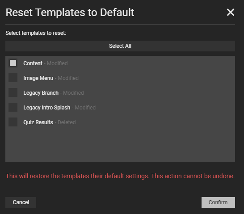This screenshot has height=214, width=244.
Task: Tick the Legacy Intro Splash checkbox
Action: pos(13,107)
